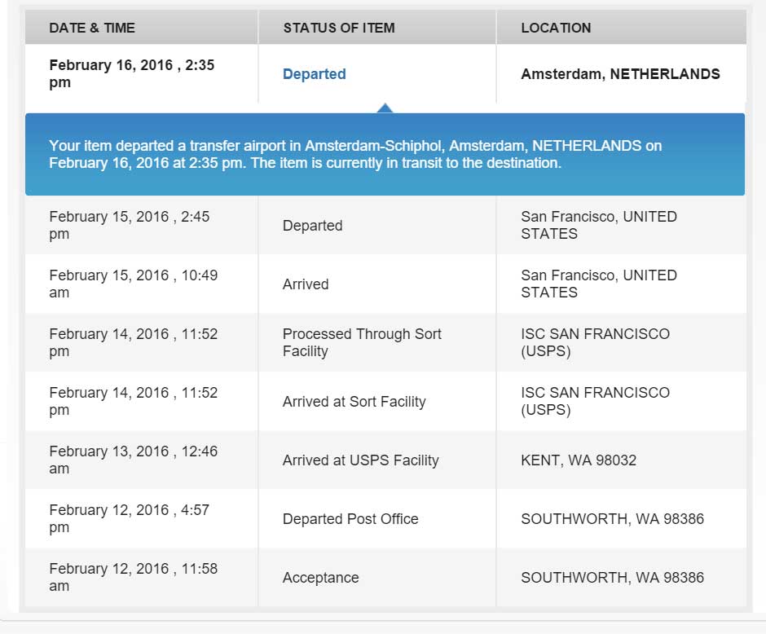Select the February 16, 2016 2:35 pm entry
Screen dimensions: 766x634
131,73
